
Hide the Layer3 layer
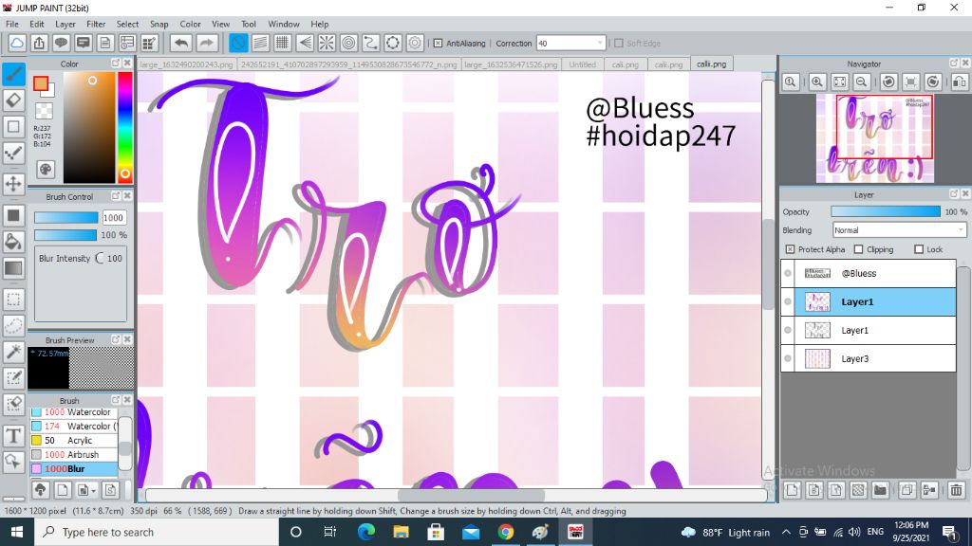pos(788,358)
